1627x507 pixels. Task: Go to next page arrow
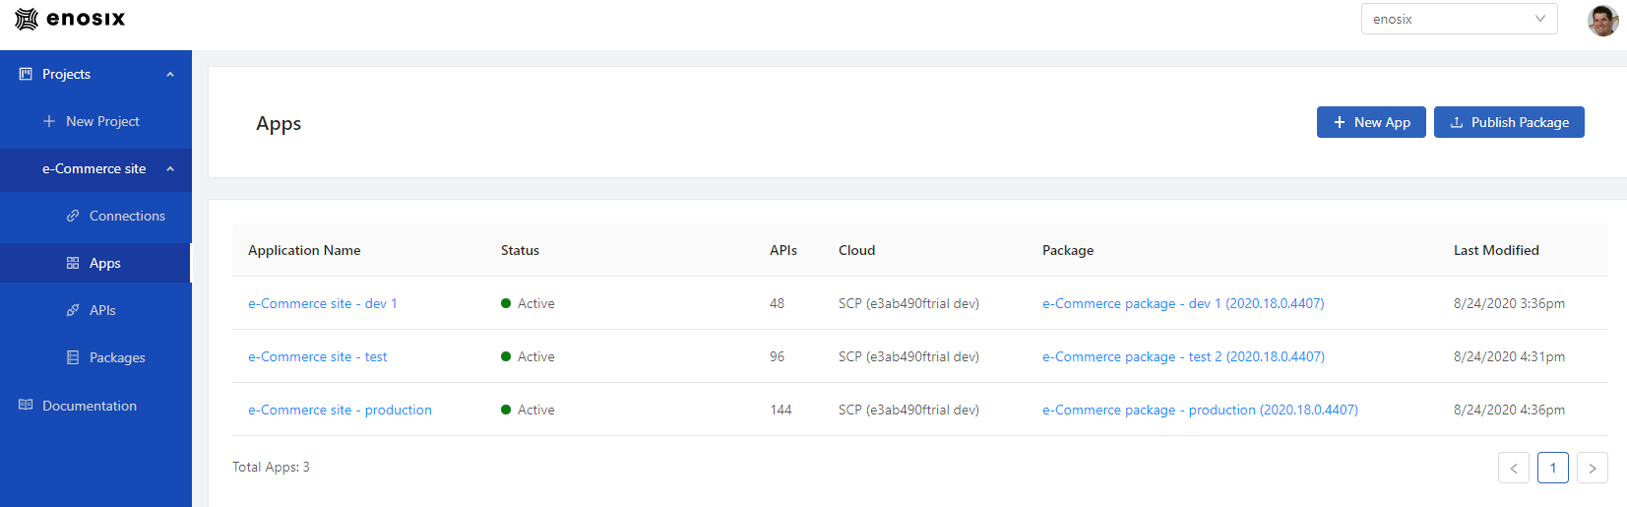[1593, 468]
